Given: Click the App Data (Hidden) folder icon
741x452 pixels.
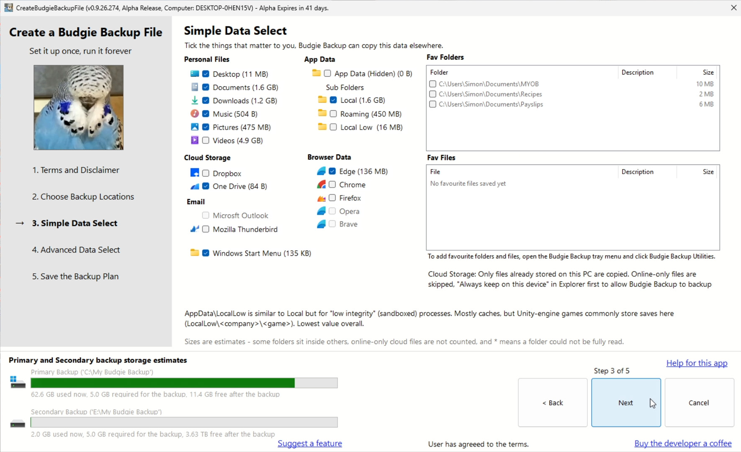Looking at the screenshot, I should (316, 73).
